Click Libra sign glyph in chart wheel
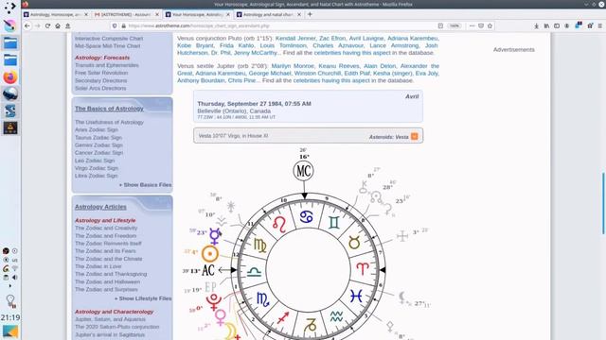This screenshot has width=606, height=340. click(x=254, y=272)
